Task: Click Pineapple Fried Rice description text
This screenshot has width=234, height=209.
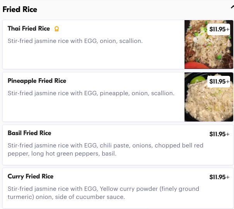Action: pos(91,93)
